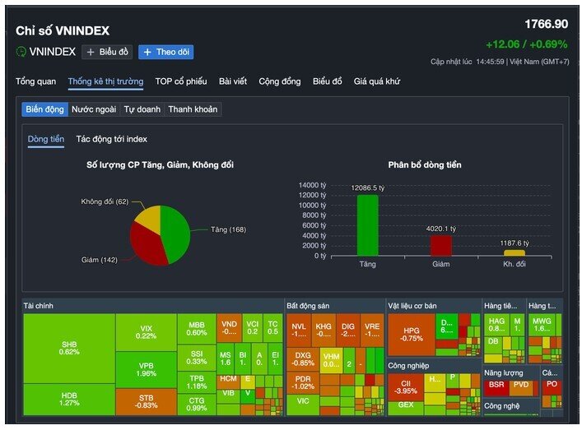Image resolution: width=582 pixels, height=430 pixels.
Task: Click yellow Không đổi pie slice
Action: point(151,218)
